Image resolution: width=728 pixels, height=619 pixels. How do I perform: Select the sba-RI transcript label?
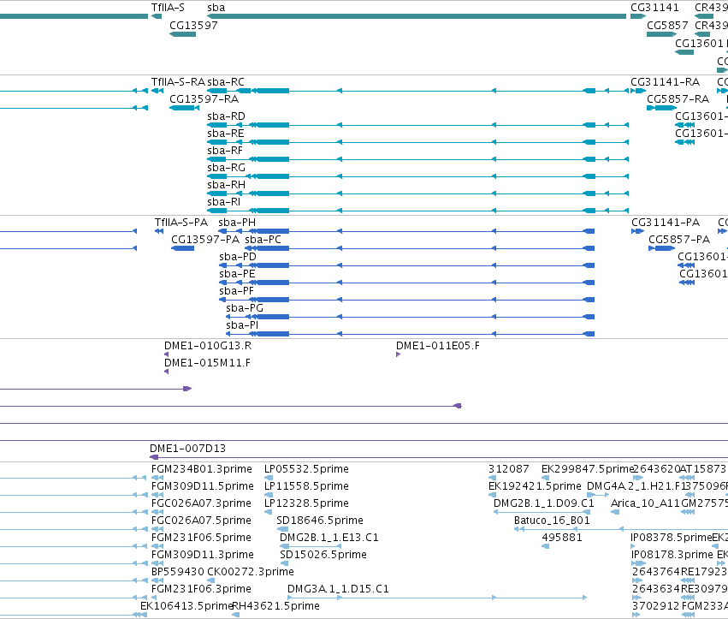pyautogui.click(x=224, y=202)
